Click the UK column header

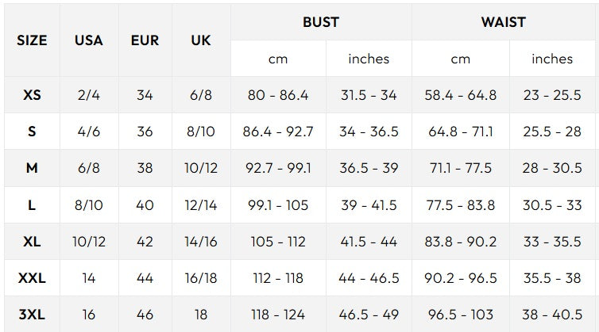[201, 40]
